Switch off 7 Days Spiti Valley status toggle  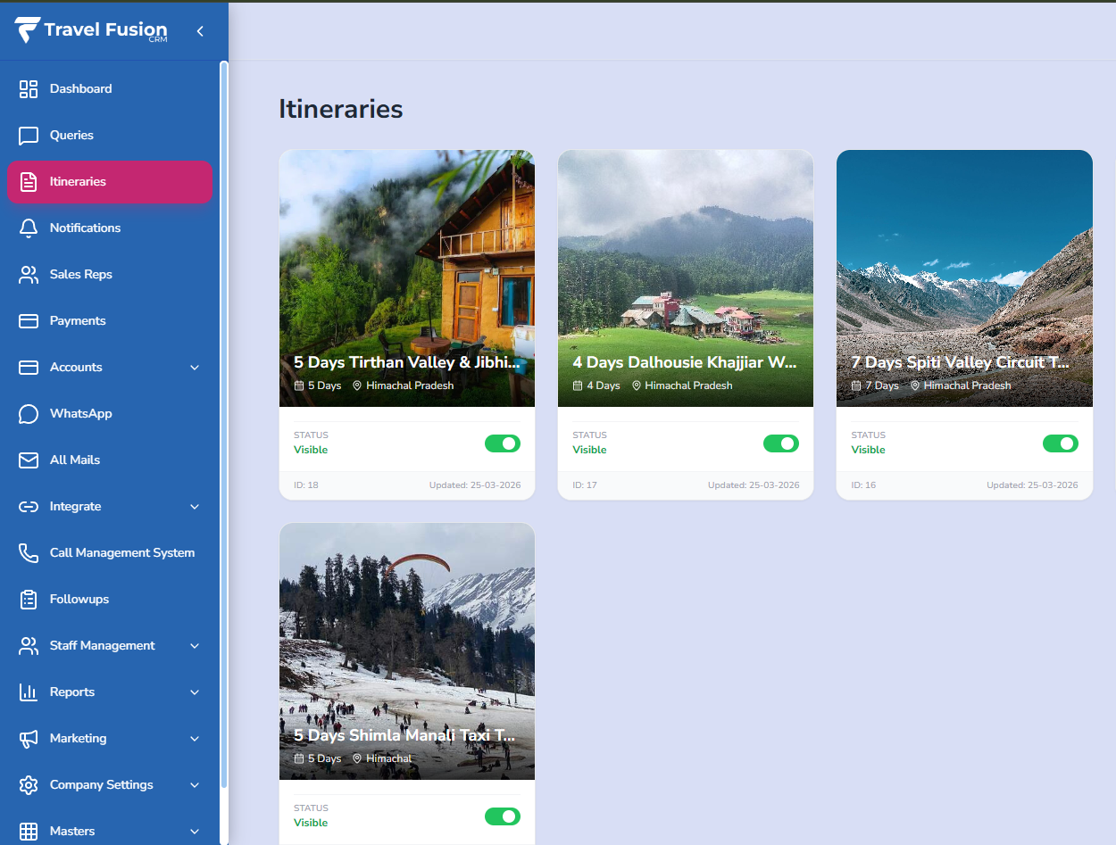[x=1060, y=443]
